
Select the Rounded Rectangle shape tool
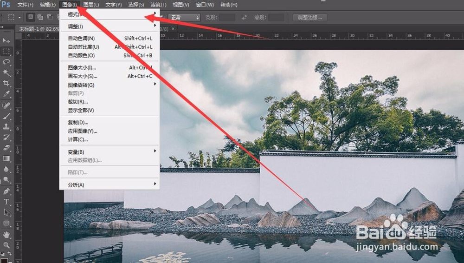point(6,223)
